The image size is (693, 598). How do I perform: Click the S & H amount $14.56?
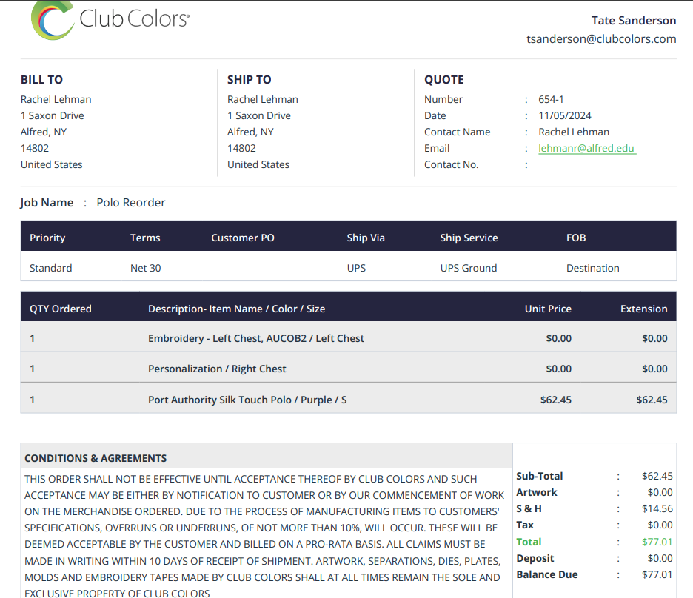(x=657, y=508)
